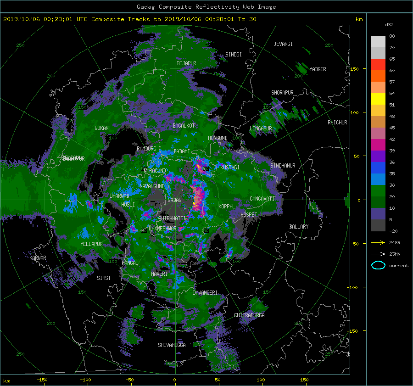Click the white 23MN arrow legend icon

coord(378,254)
